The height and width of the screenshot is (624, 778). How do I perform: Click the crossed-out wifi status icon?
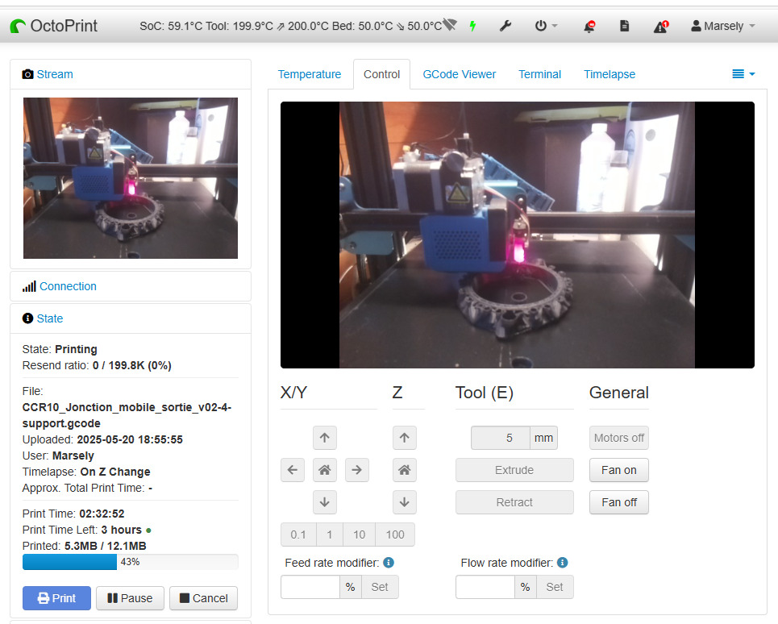coord(450,24)
